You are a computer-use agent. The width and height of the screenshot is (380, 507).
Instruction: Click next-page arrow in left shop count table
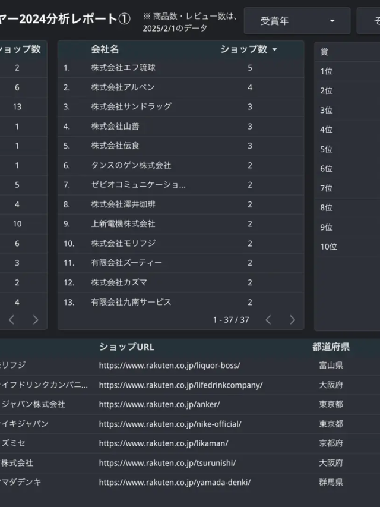[36, 320]
